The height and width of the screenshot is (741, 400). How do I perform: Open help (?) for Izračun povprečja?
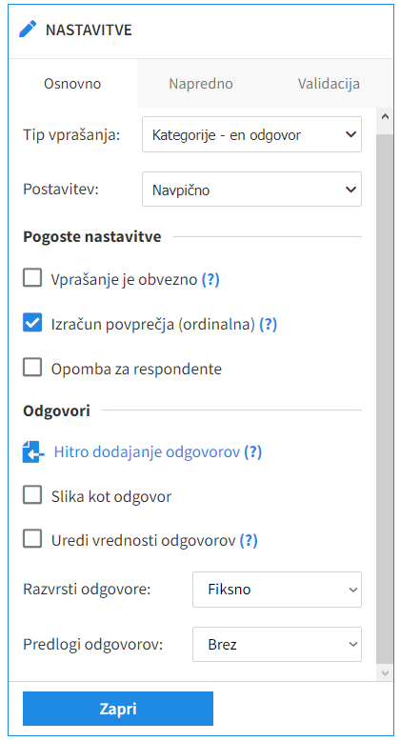click(268, 324)
